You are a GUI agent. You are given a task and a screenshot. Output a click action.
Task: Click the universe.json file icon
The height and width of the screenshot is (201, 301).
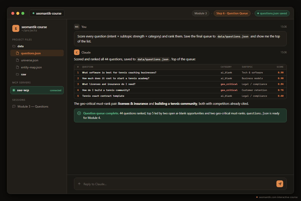(18, 60)
